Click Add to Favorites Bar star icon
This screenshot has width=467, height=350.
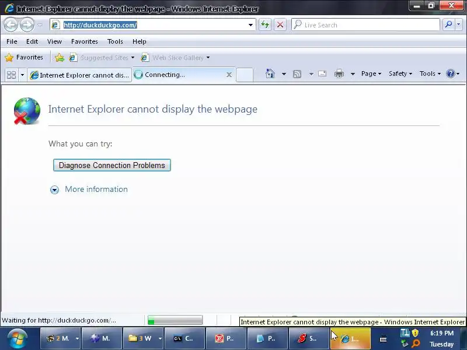point(60,57)
